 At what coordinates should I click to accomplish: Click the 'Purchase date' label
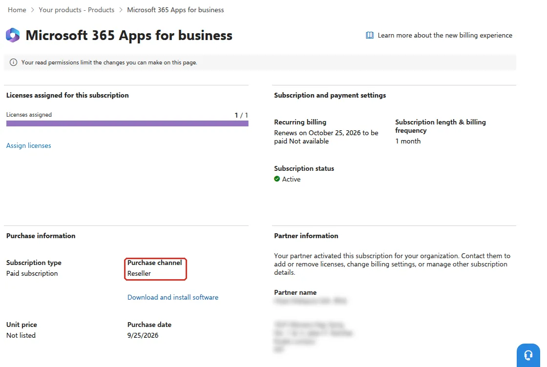(x=149, y=325)
